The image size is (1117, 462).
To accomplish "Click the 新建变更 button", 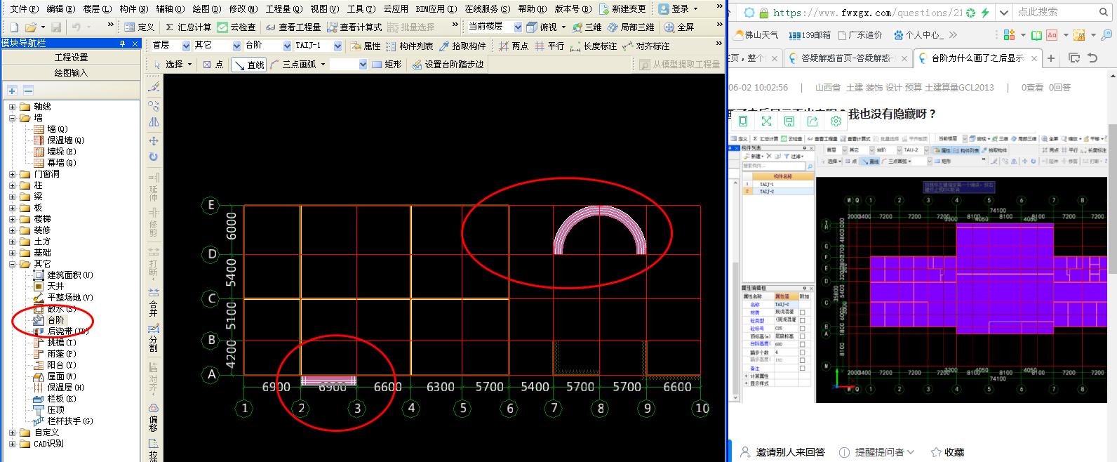I will click(x=623, y=8).
